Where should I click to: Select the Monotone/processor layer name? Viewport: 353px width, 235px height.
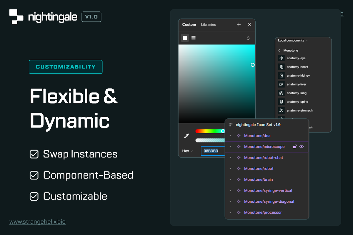pos(263,212)
